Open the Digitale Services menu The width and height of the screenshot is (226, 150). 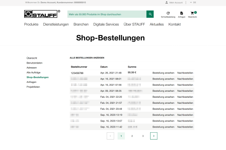coord(106,25)
